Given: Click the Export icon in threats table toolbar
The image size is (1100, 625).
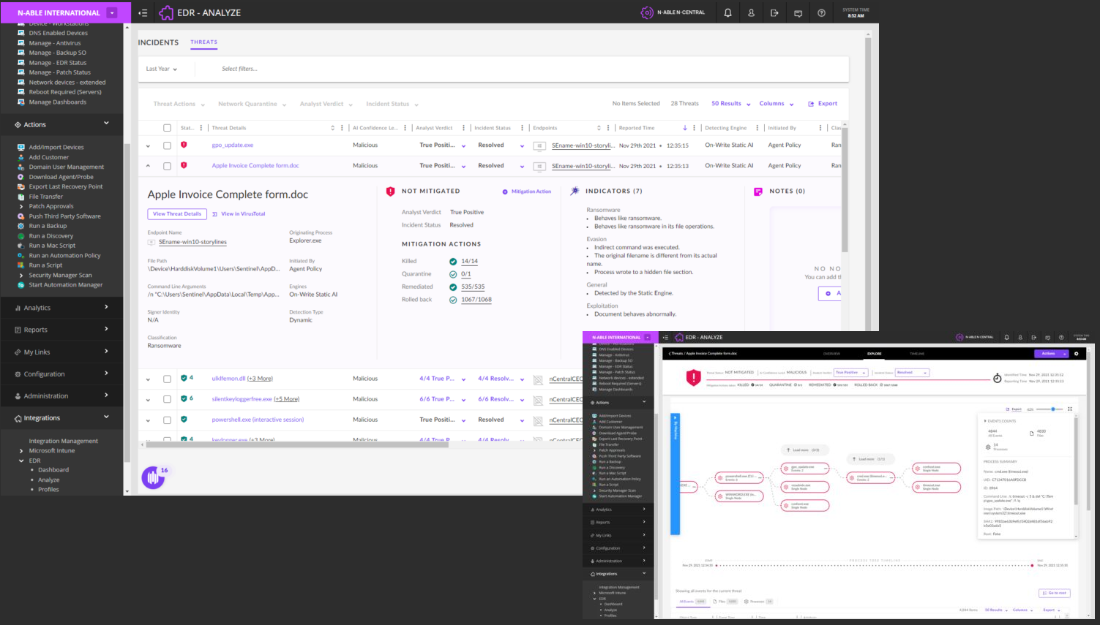Looking at the screenshot, I should tap(811, 104).
